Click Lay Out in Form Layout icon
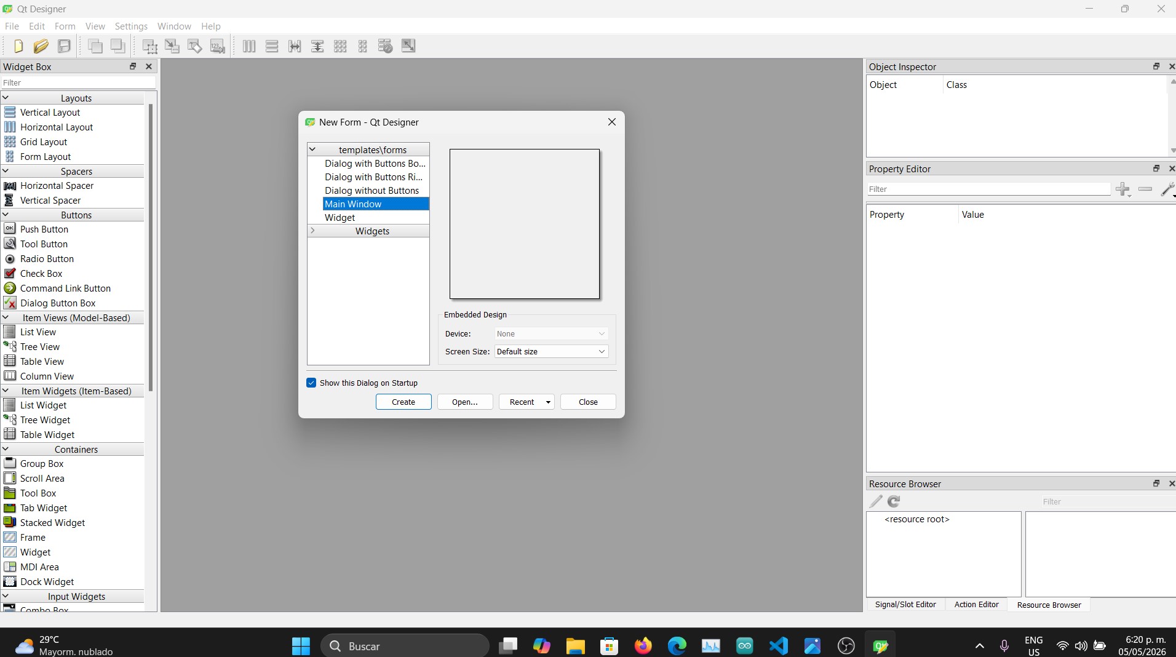The width and height of the screenshot is (1176, 657). [363, 46]
